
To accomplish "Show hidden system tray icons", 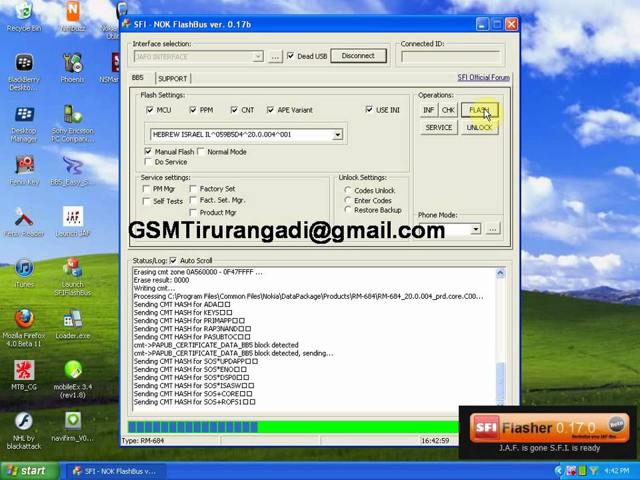I will click(x=559, y=471).
